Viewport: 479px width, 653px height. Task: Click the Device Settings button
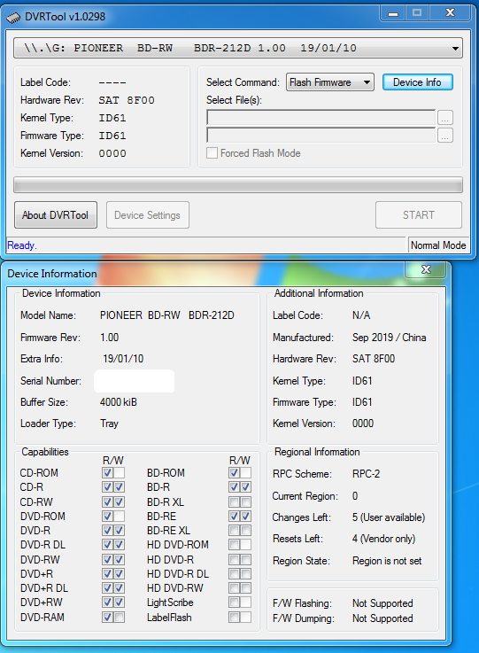147,215
